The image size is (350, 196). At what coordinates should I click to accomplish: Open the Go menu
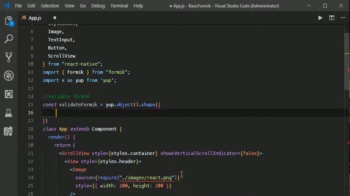coord(83,6)
